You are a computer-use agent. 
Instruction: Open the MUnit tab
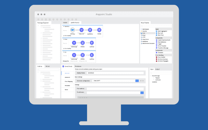pyautogui.click(x=48, y=66)
